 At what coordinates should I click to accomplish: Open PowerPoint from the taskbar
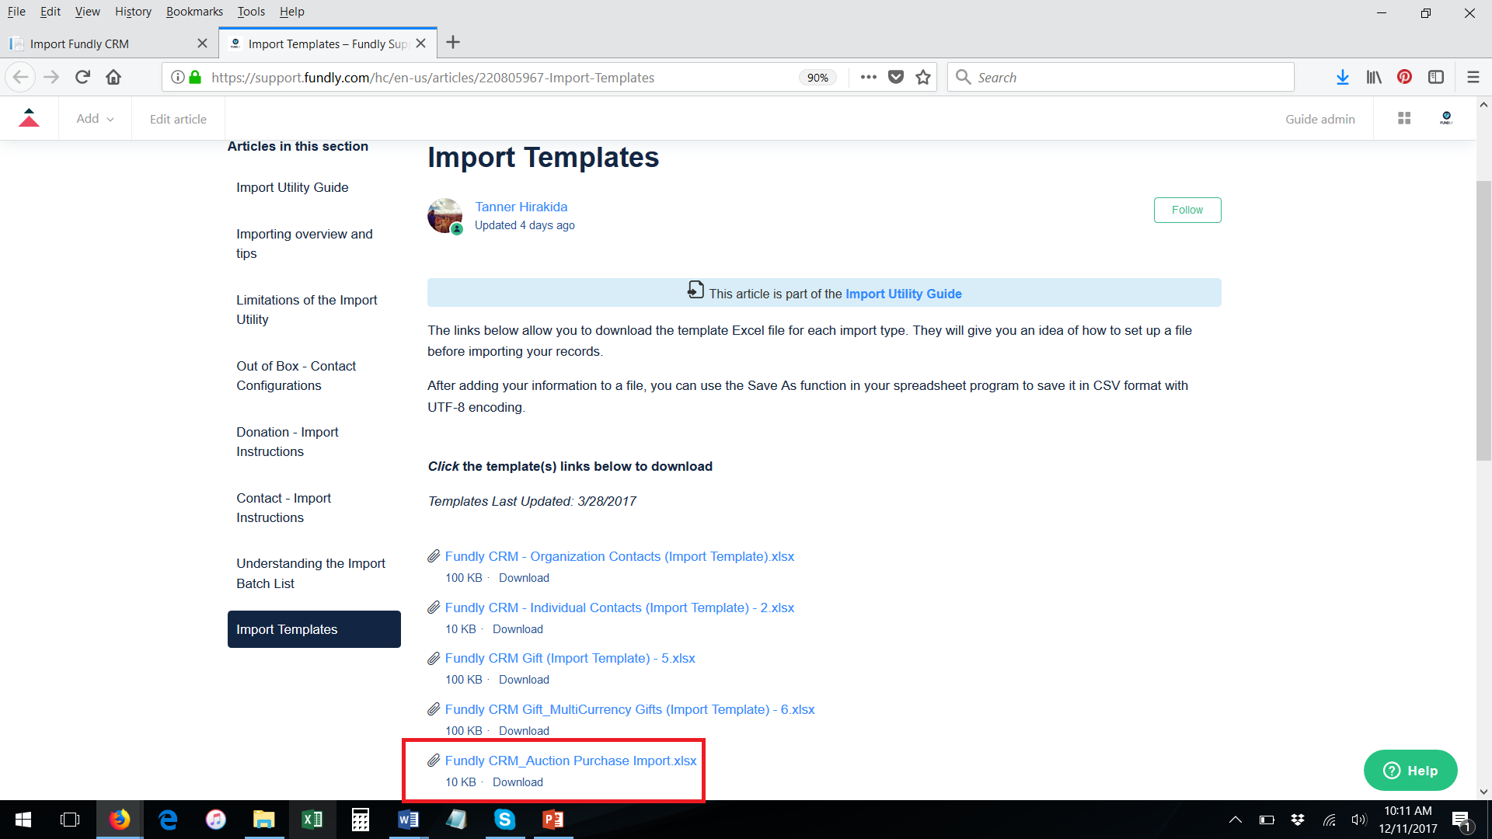coord(553,820)
